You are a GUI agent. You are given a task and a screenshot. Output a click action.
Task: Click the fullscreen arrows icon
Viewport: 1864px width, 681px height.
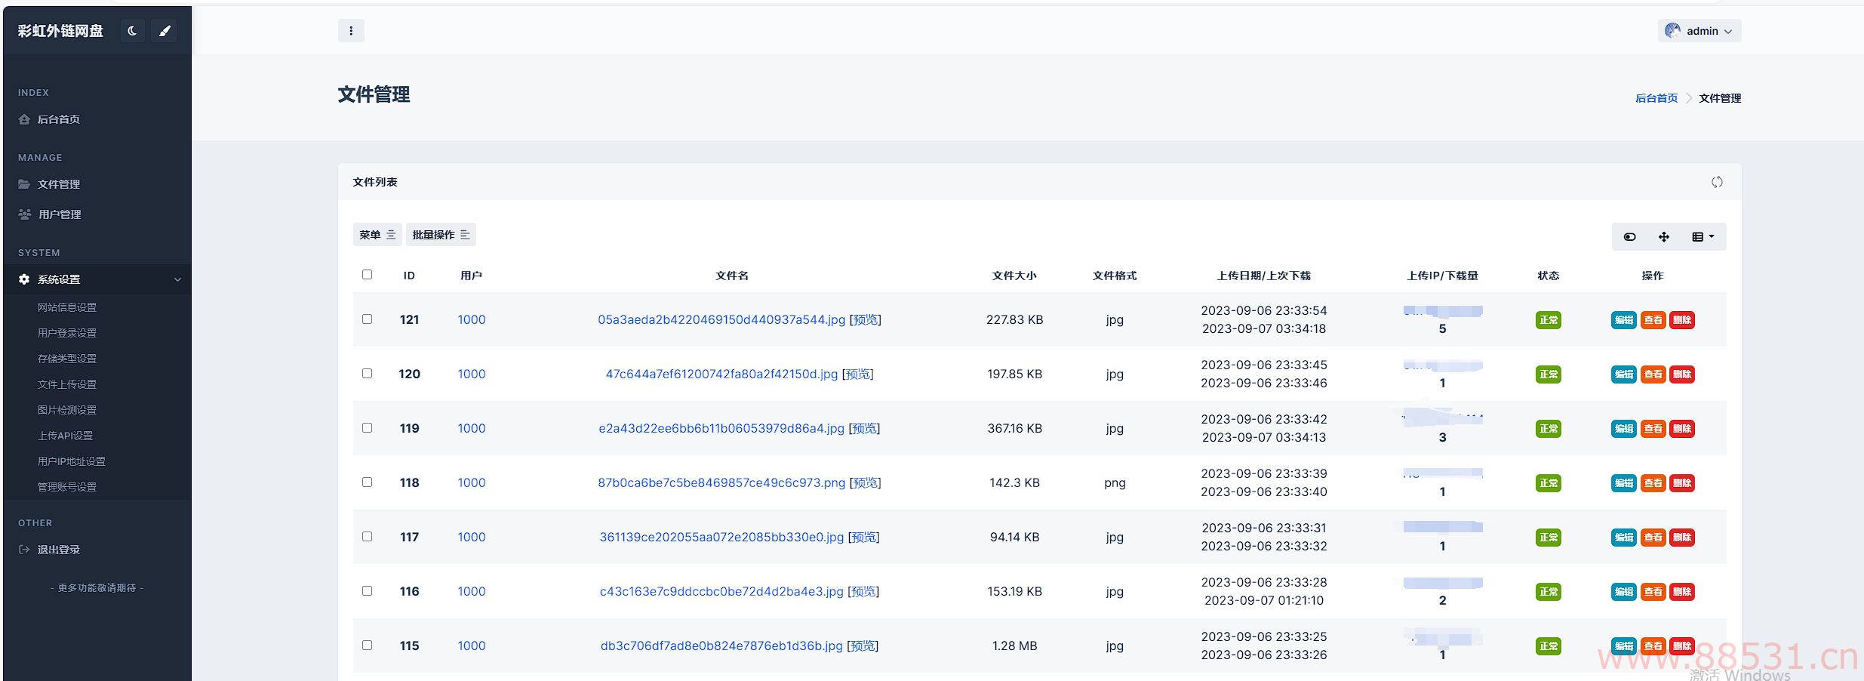coord(1664,237)
